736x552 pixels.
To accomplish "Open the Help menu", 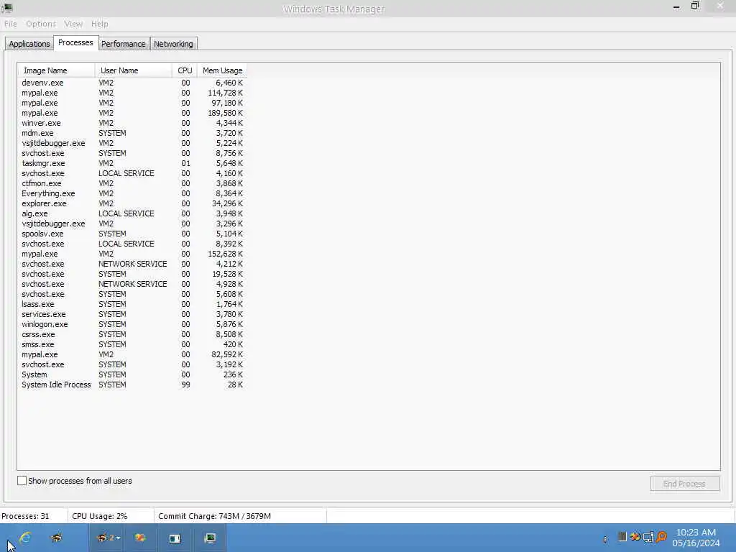I will click(x=99, y=24).
